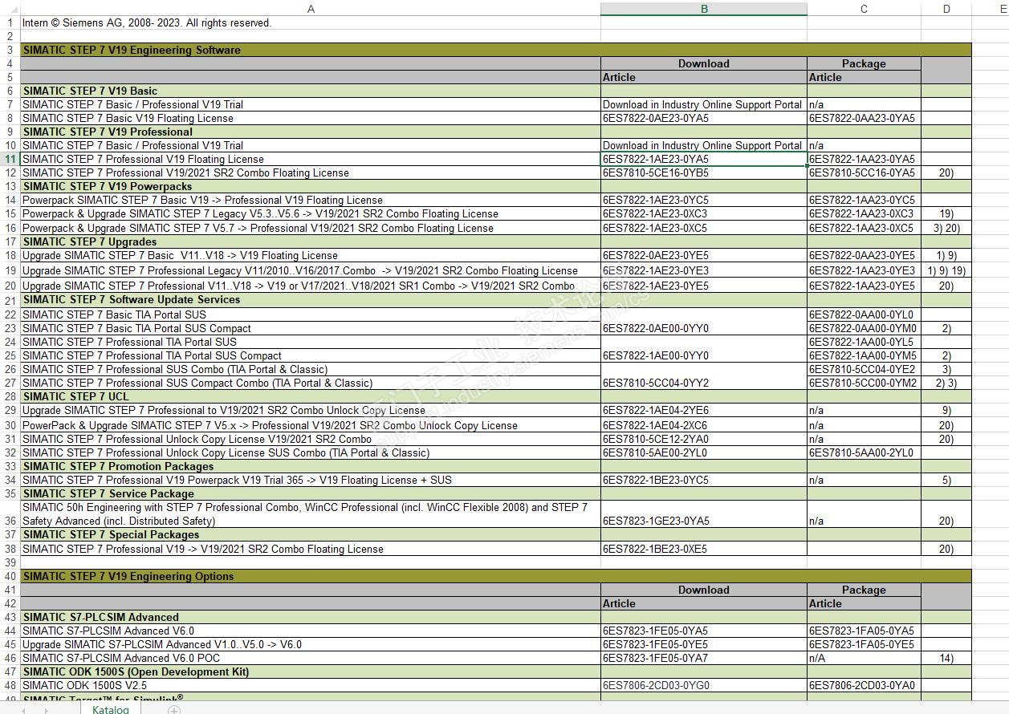Click package article 6ES7806-2CD03-0YA0
This screenshot has width=1009, height=714.
(862, 685)
